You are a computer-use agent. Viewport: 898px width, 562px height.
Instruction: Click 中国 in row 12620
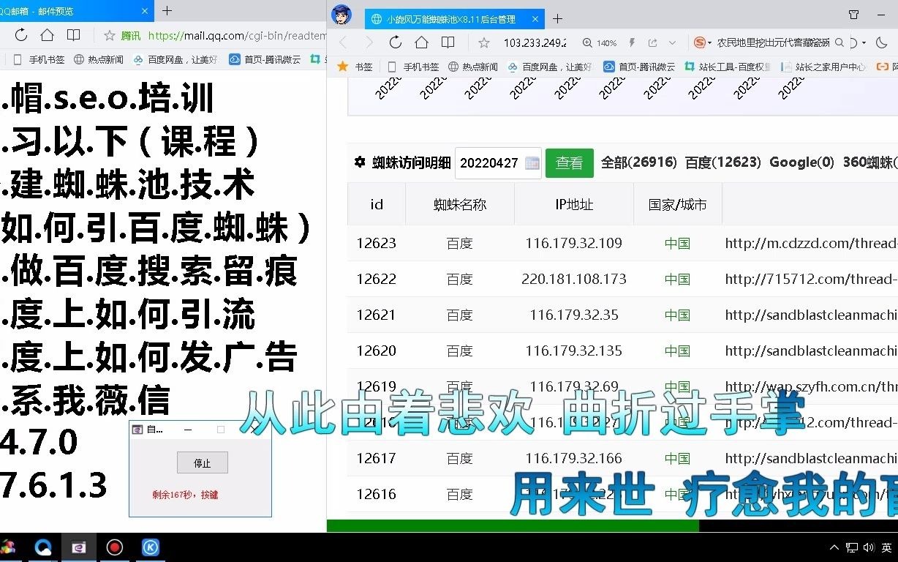point(677,351)
